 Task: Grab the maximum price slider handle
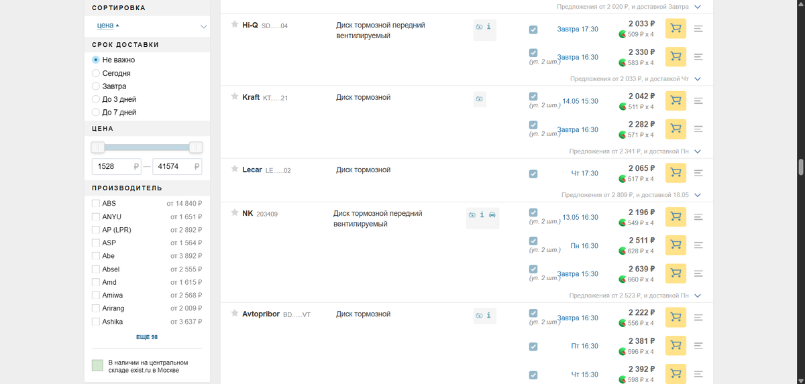pyautogui.click(x=196, y=147)
